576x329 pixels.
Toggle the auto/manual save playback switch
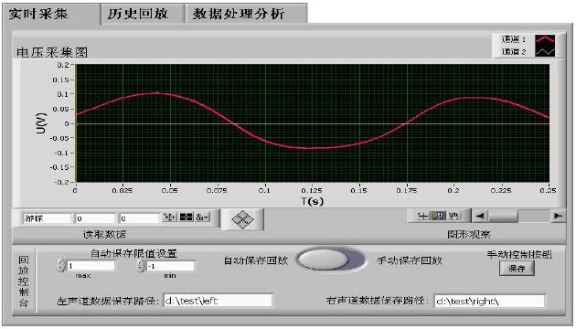click(x=331, y=260)
